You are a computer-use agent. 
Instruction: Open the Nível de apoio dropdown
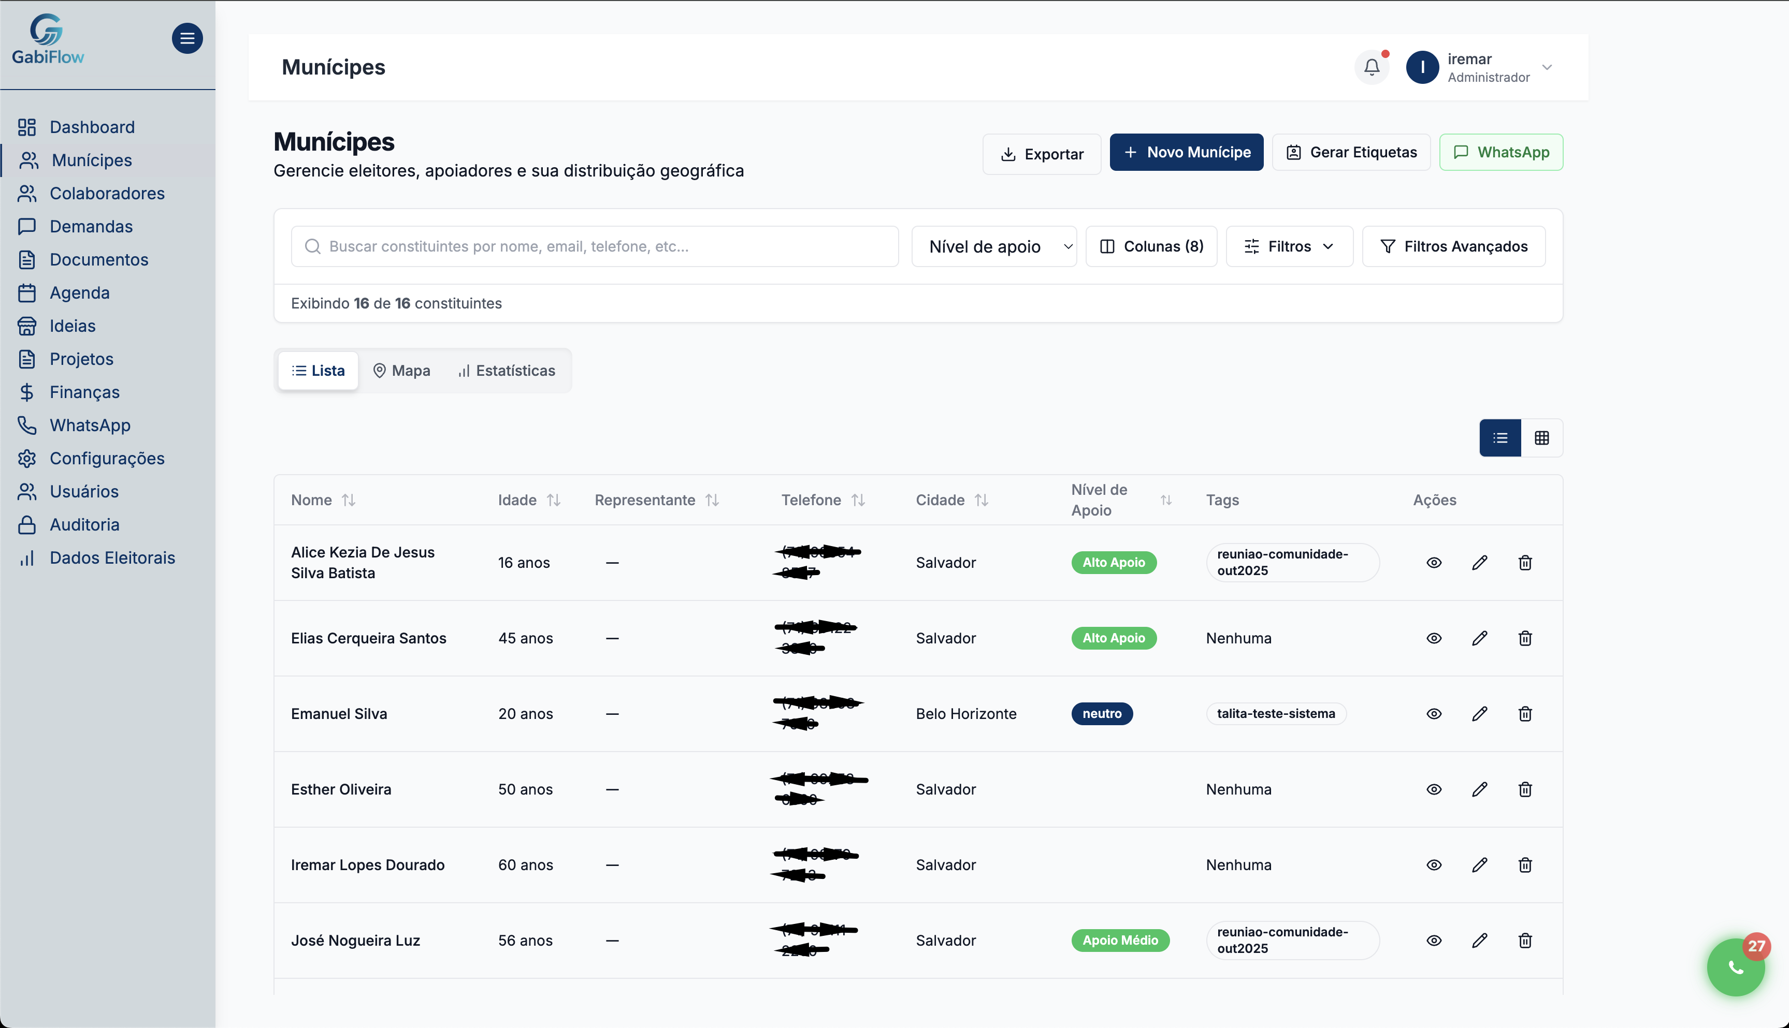pyautogui.click(x=994, y=246)
